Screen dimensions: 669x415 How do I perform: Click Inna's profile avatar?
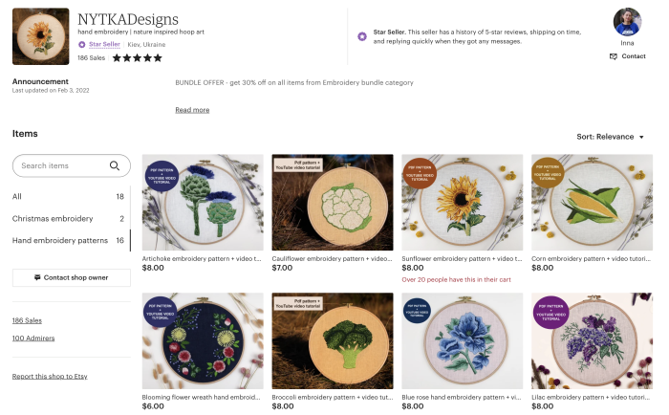coord(626,22)
